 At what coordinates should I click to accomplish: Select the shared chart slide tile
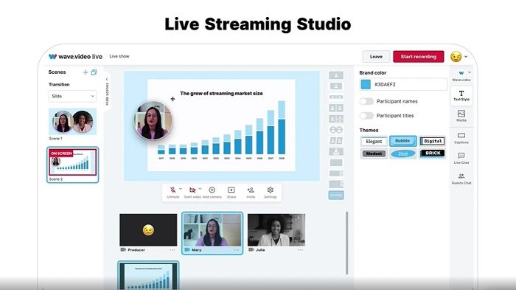click(148, 276)
